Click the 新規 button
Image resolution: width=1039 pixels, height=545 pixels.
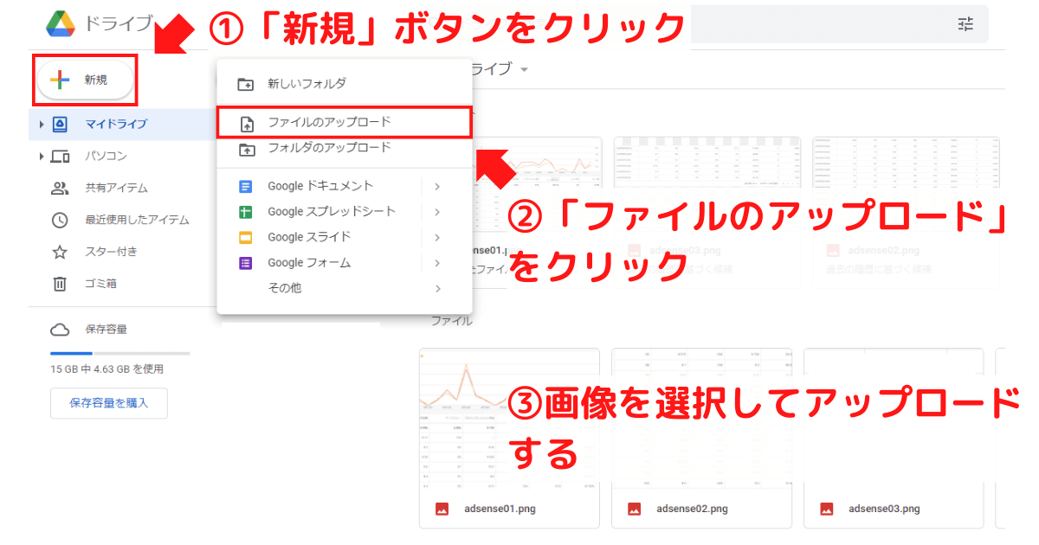[84, 80]
